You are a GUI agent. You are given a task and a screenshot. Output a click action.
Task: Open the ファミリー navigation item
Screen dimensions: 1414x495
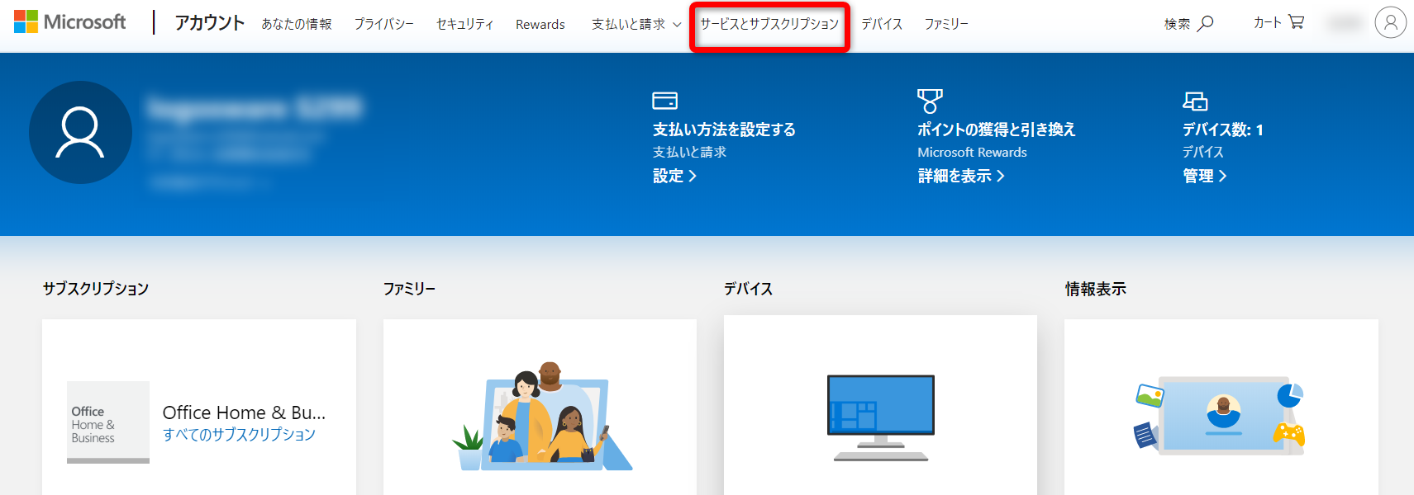(x=946, y=24)
